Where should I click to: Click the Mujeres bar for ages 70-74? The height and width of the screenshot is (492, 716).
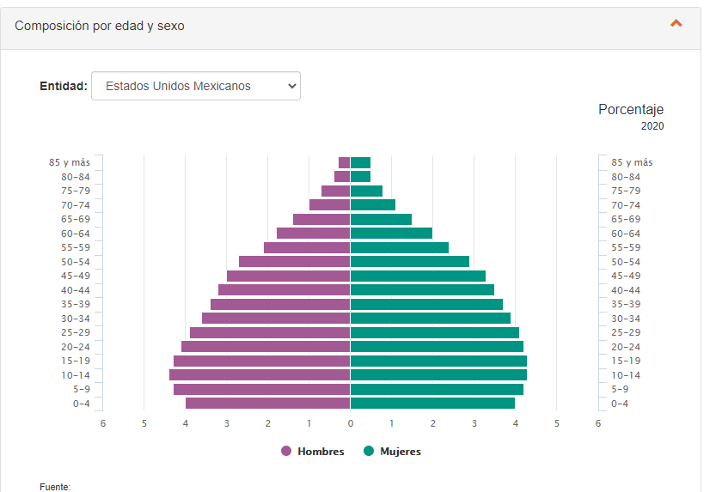[373, 205]
